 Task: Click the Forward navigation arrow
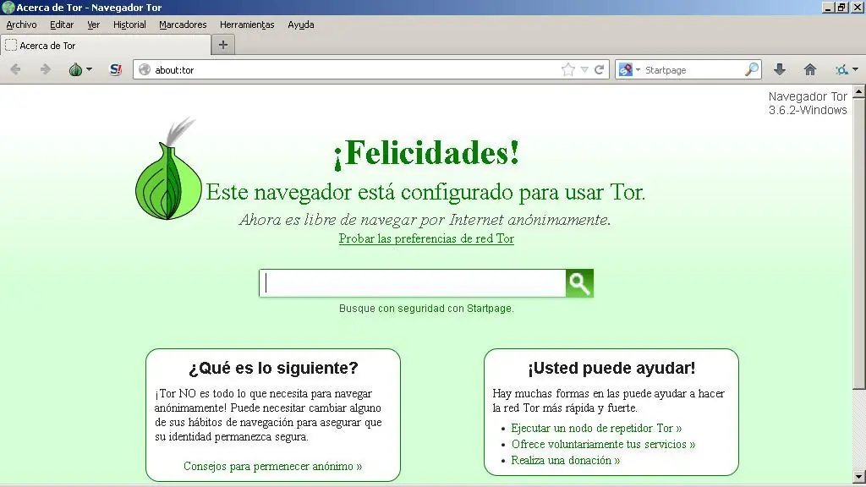46,69
